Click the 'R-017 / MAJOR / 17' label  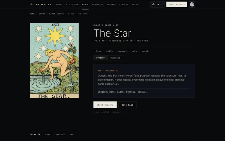(x=106, y=25)
